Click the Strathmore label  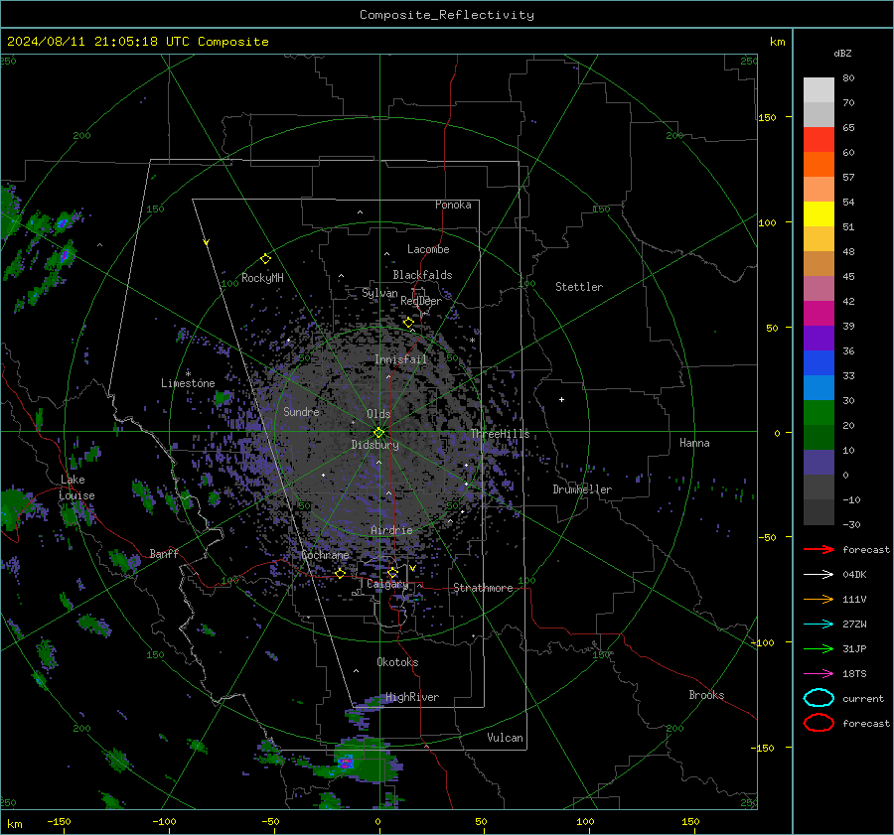click(x=483, y=588)
